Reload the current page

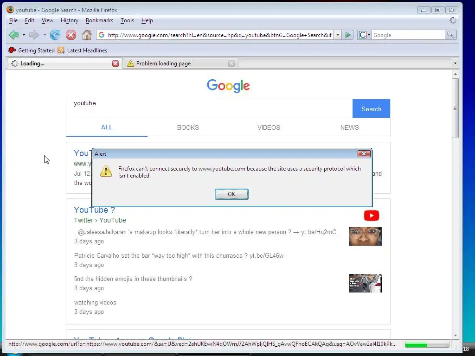[55, 35]
